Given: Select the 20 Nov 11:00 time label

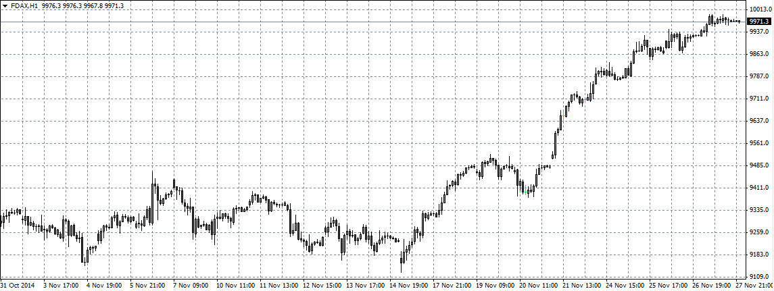Looking at the screenshot, I should point(539,286).
